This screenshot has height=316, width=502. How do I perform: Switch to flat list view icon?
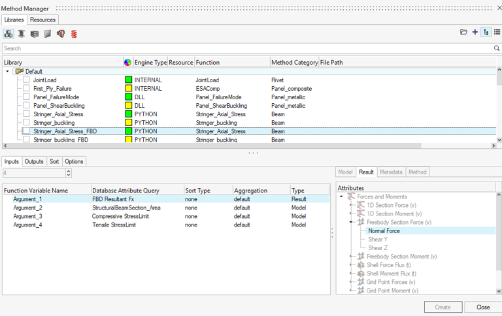pos(497,32)
